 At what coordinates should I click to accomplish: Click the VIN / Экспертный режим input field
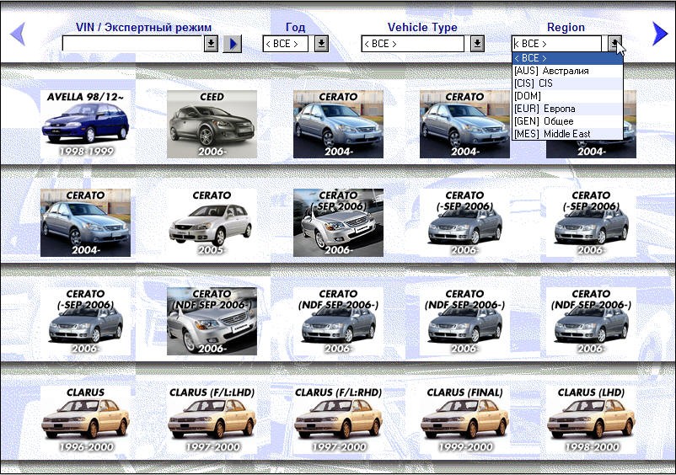(x=132, y=44)
